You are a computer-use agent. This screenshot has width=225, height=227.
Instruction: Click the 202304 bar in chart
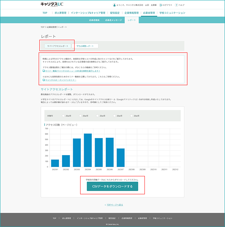click(x=88, y=150)
